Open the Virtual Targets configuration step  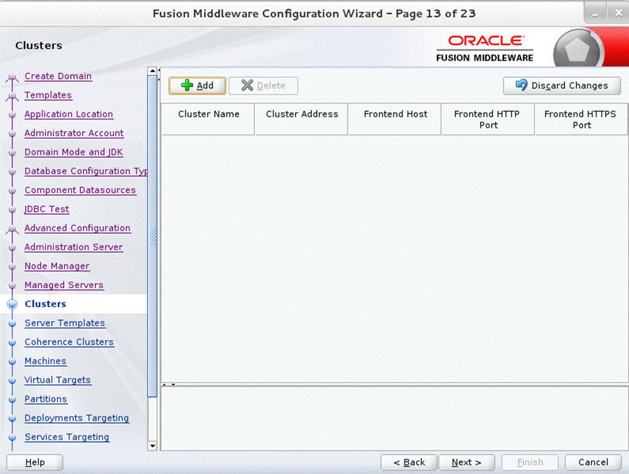click(x=58, y=380)
